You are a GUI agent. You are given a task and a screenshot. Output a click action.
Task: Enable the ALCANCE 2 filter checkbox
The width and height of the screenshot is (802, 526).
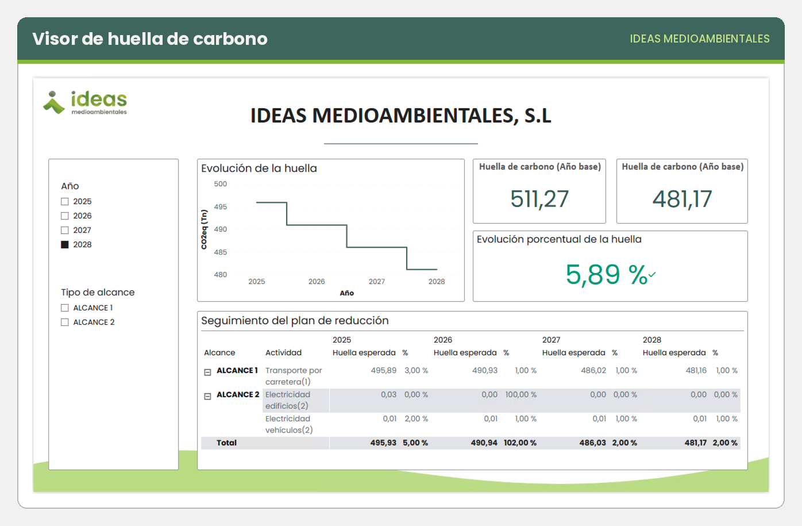[x=65, y=322]
